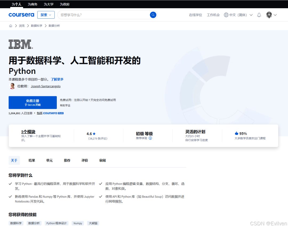
Task: Click the 您将学到什么 heading
Action: [20, 175]
